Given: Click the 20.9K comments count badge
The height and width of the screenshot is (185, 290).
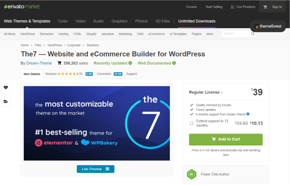Looking at the screenshot, I should point(118,74).
